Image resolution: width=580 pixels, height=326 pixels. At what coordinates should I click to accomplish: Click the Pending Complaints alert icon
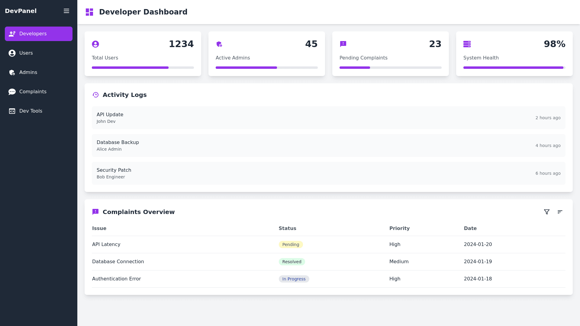tap(343, 44)
